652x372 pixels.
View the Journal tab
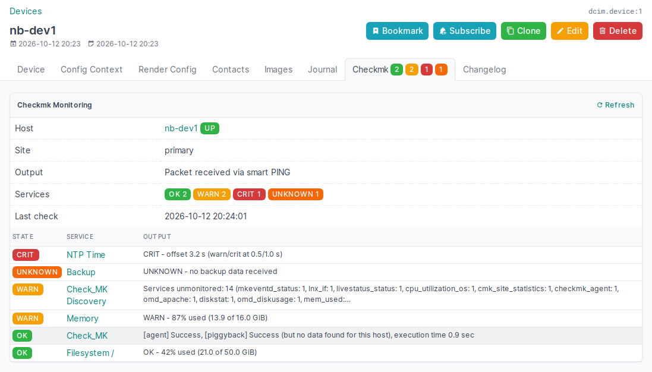pyautogui.click(x=322, y=70)
